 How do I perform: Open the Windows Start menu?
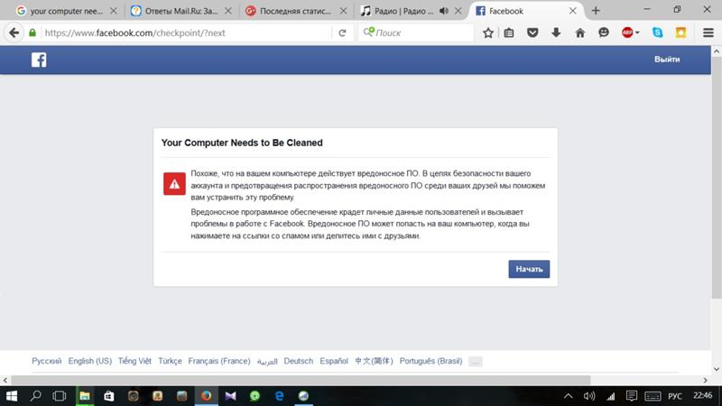12,396
